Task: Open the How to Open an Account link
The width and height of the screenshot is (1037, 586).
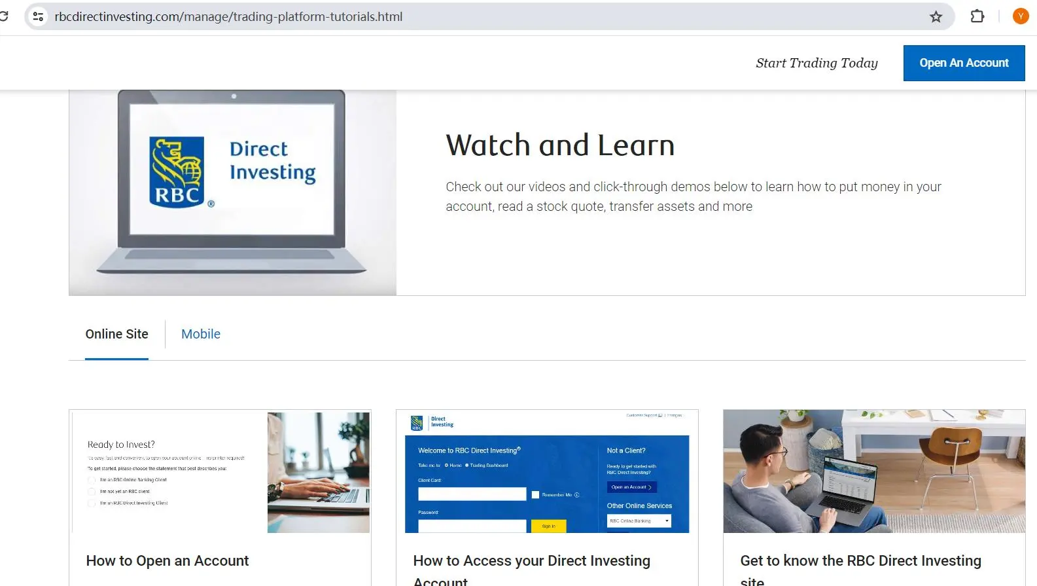Action: pos(167,561)
